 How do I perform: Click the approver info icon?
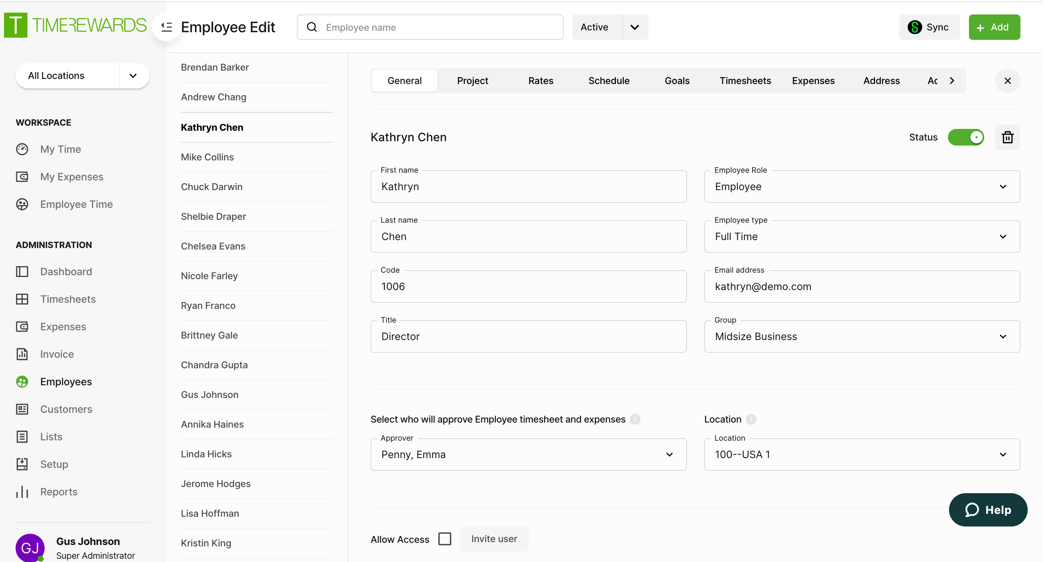point(635,419)
